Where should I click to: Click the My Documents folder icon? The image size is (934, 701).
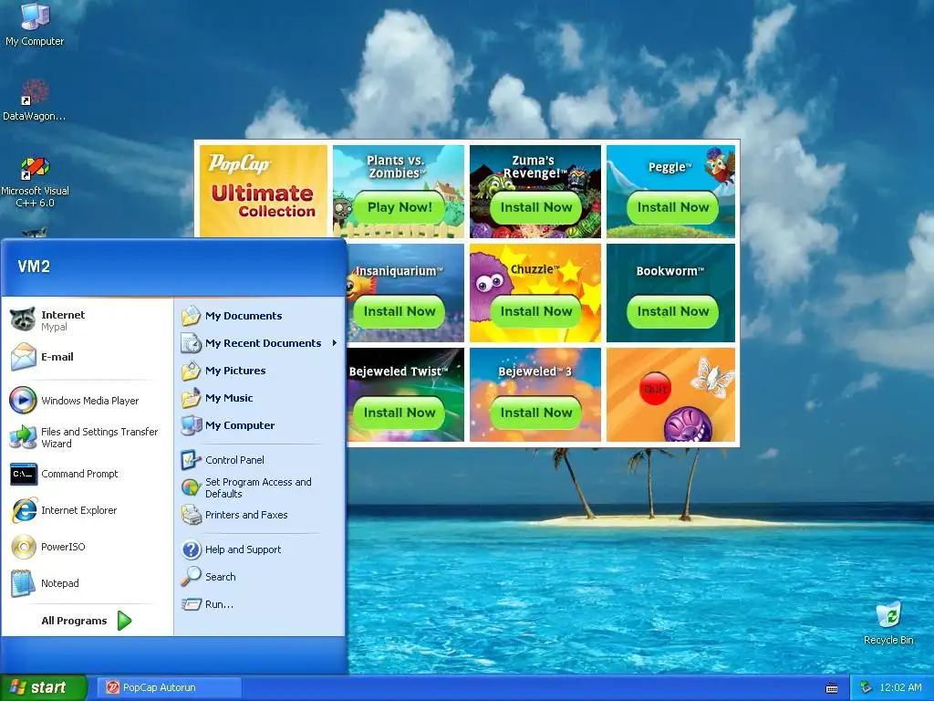tap(192, 315)
